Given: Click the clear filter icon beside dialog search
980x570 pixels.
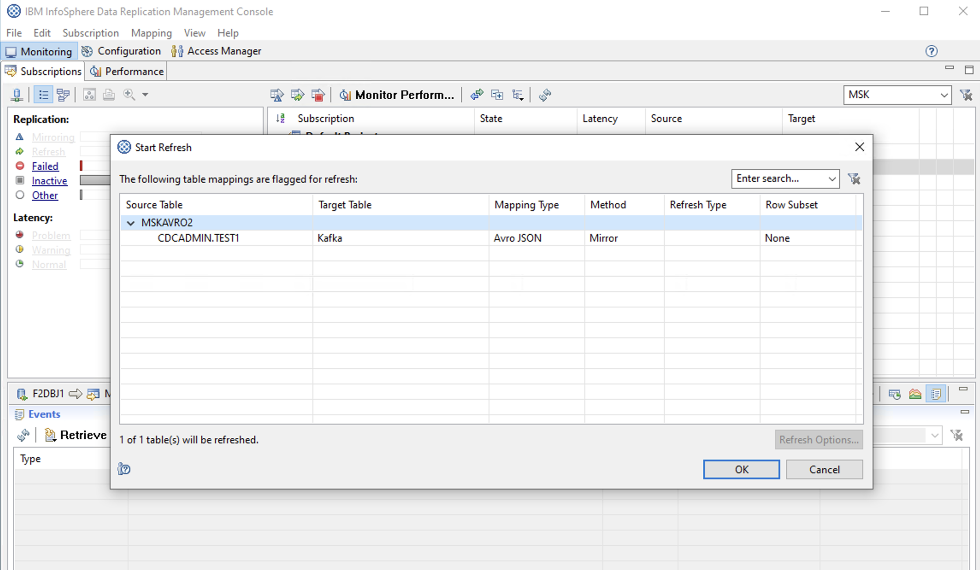Looking at the screenshot, I should point(854,179).
